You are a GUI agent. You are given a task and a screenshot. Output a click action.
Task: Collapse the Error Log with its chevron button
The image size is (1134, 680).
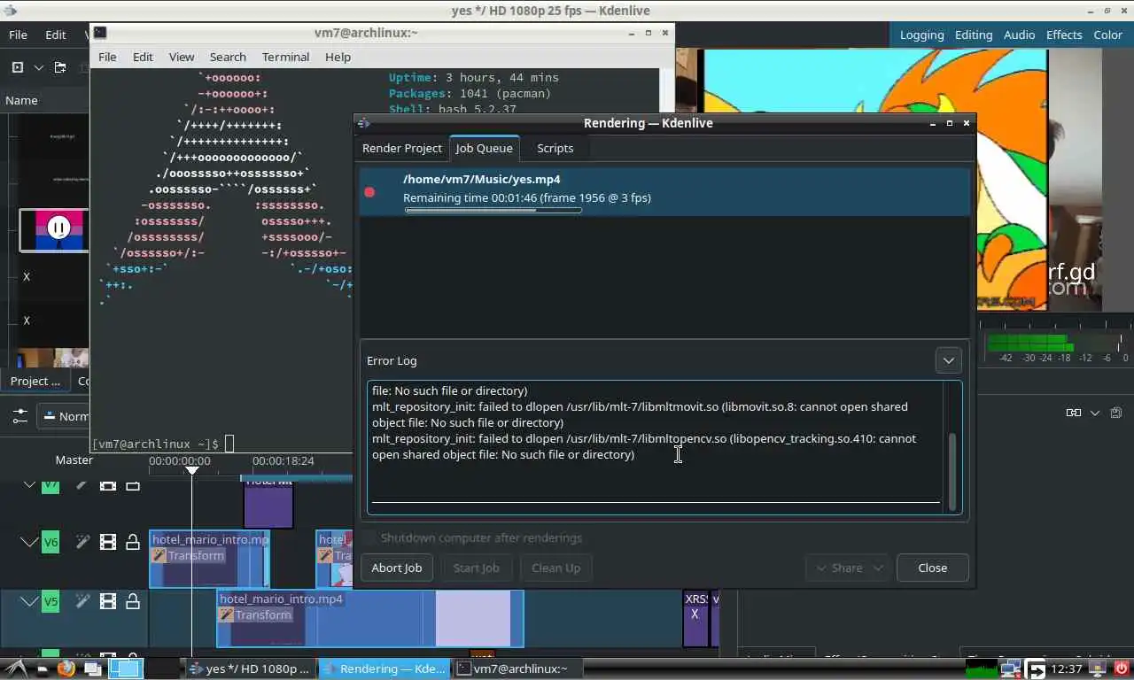tap(948, 360)
